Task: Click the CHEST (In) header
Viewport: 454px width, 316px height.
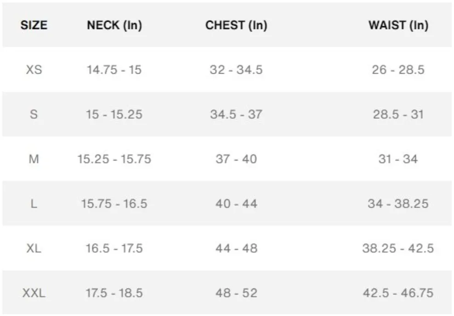Action: pyautogui.click(x=236, y=25)
